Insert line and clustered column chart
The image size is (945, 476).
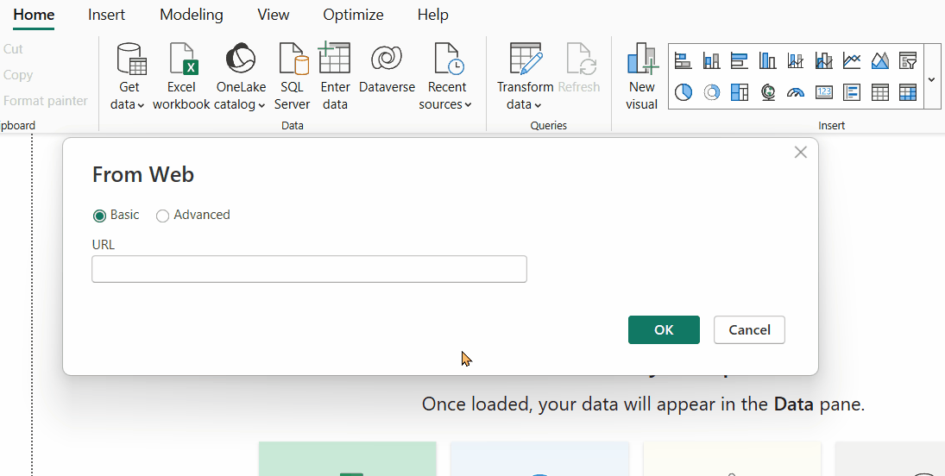(823, 60)
